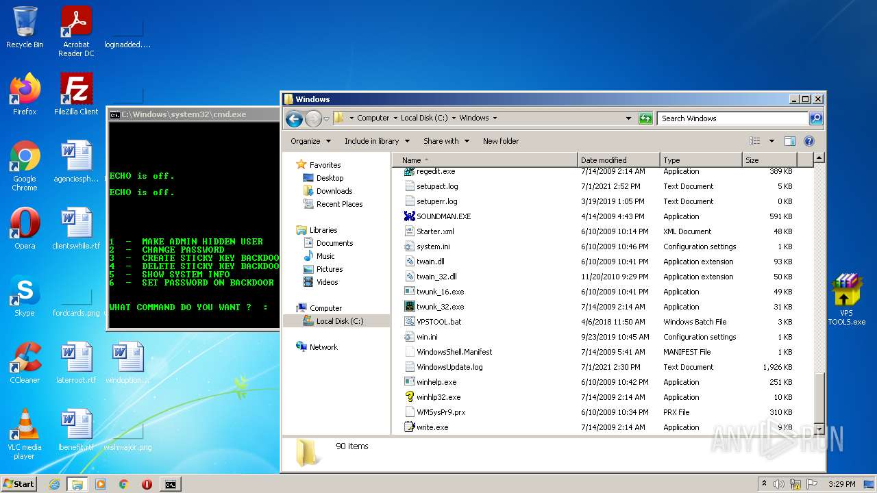Select twunk_32.exe application file
Viewport: 877px width, 493px height.
click(x=440, y=307)
